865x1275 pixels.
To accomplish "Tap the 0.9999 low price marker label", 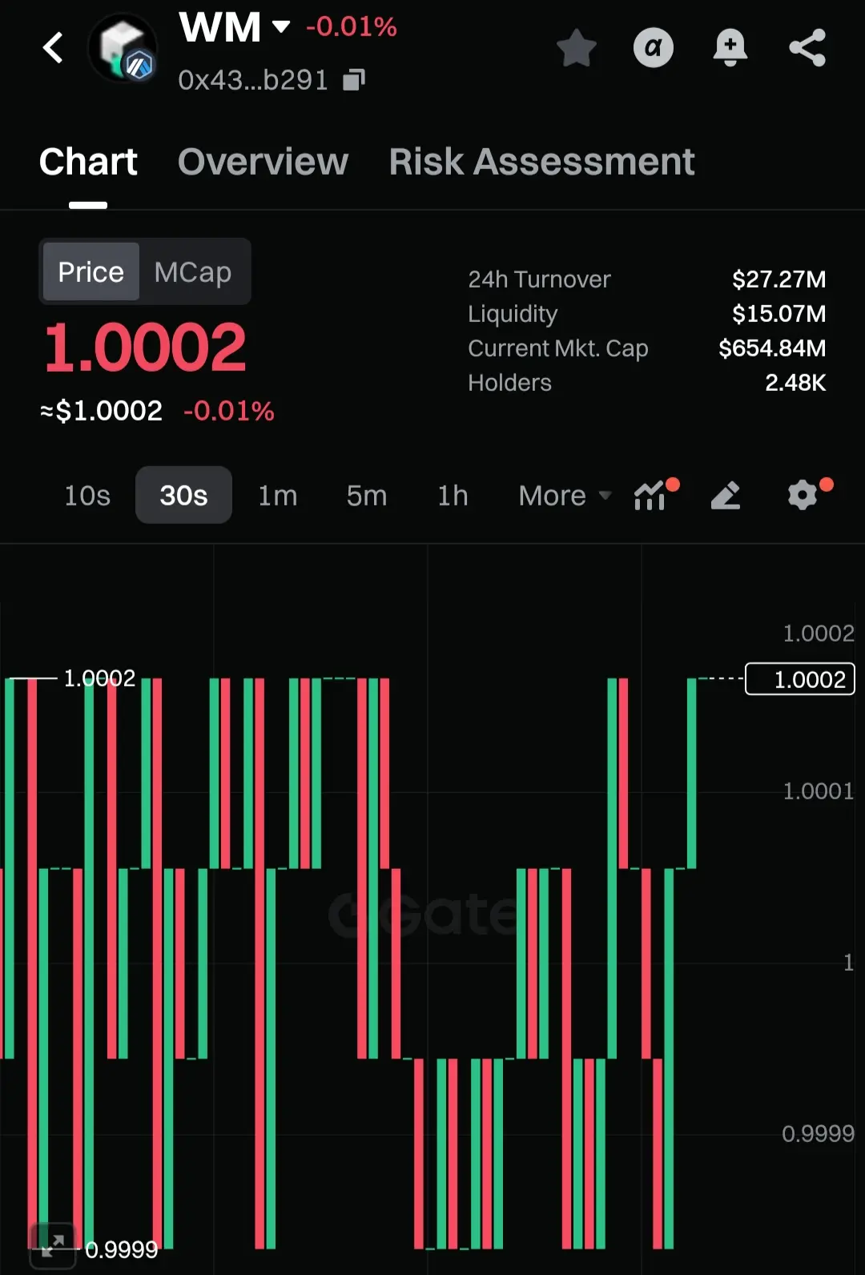I will [x=121, y=1250].
